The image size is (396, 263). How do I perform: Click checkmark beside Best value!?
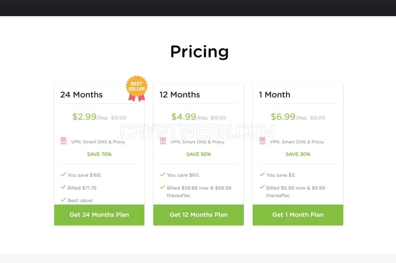point(63,200)
